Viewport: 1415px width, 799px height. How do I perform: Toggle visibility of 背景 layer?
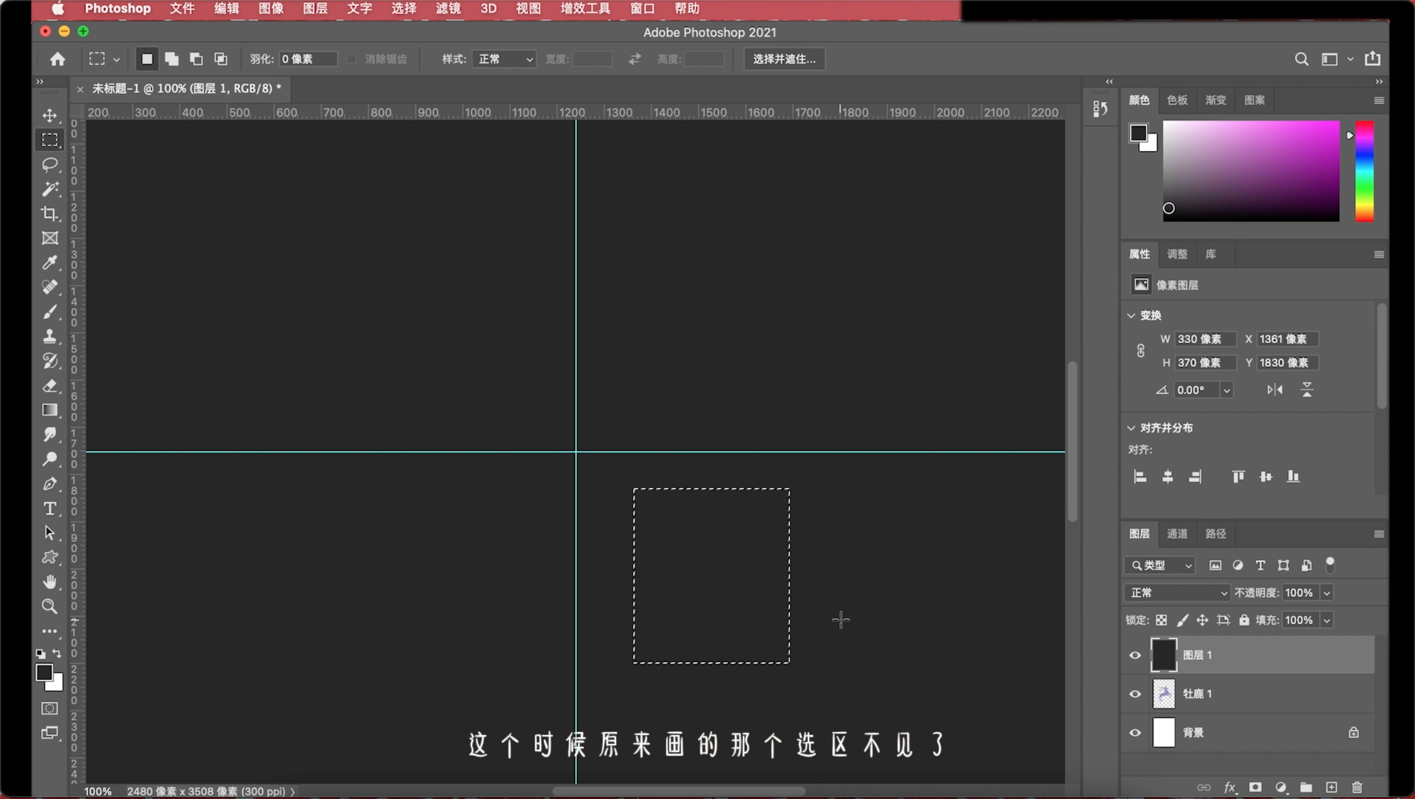(x=1135, y=732)
